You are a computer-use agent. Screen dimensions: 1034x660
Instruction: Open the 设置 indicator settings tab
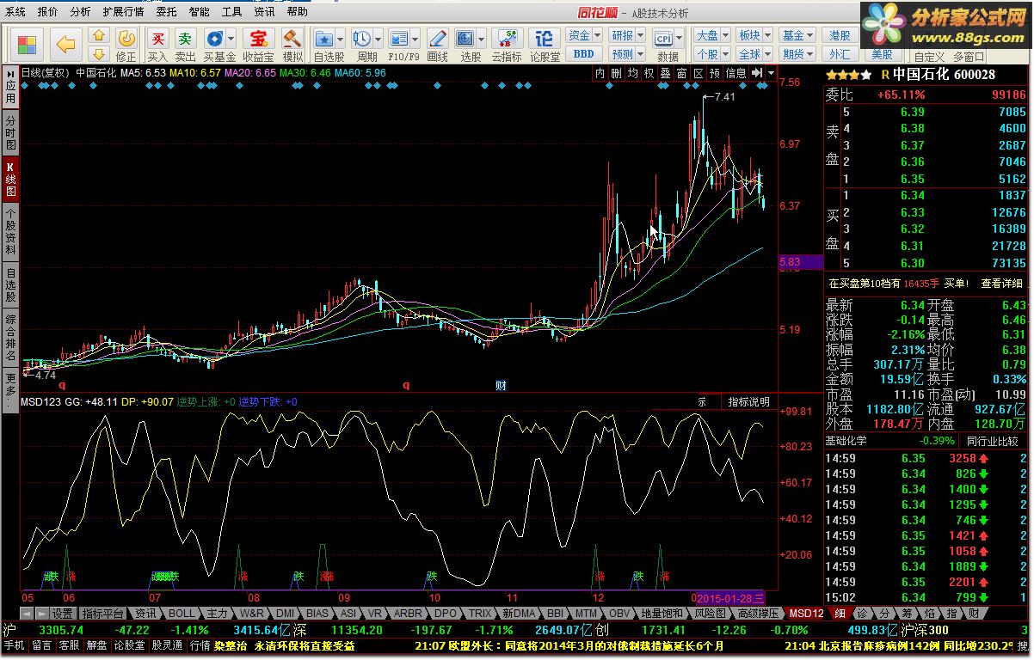point(62,614)
